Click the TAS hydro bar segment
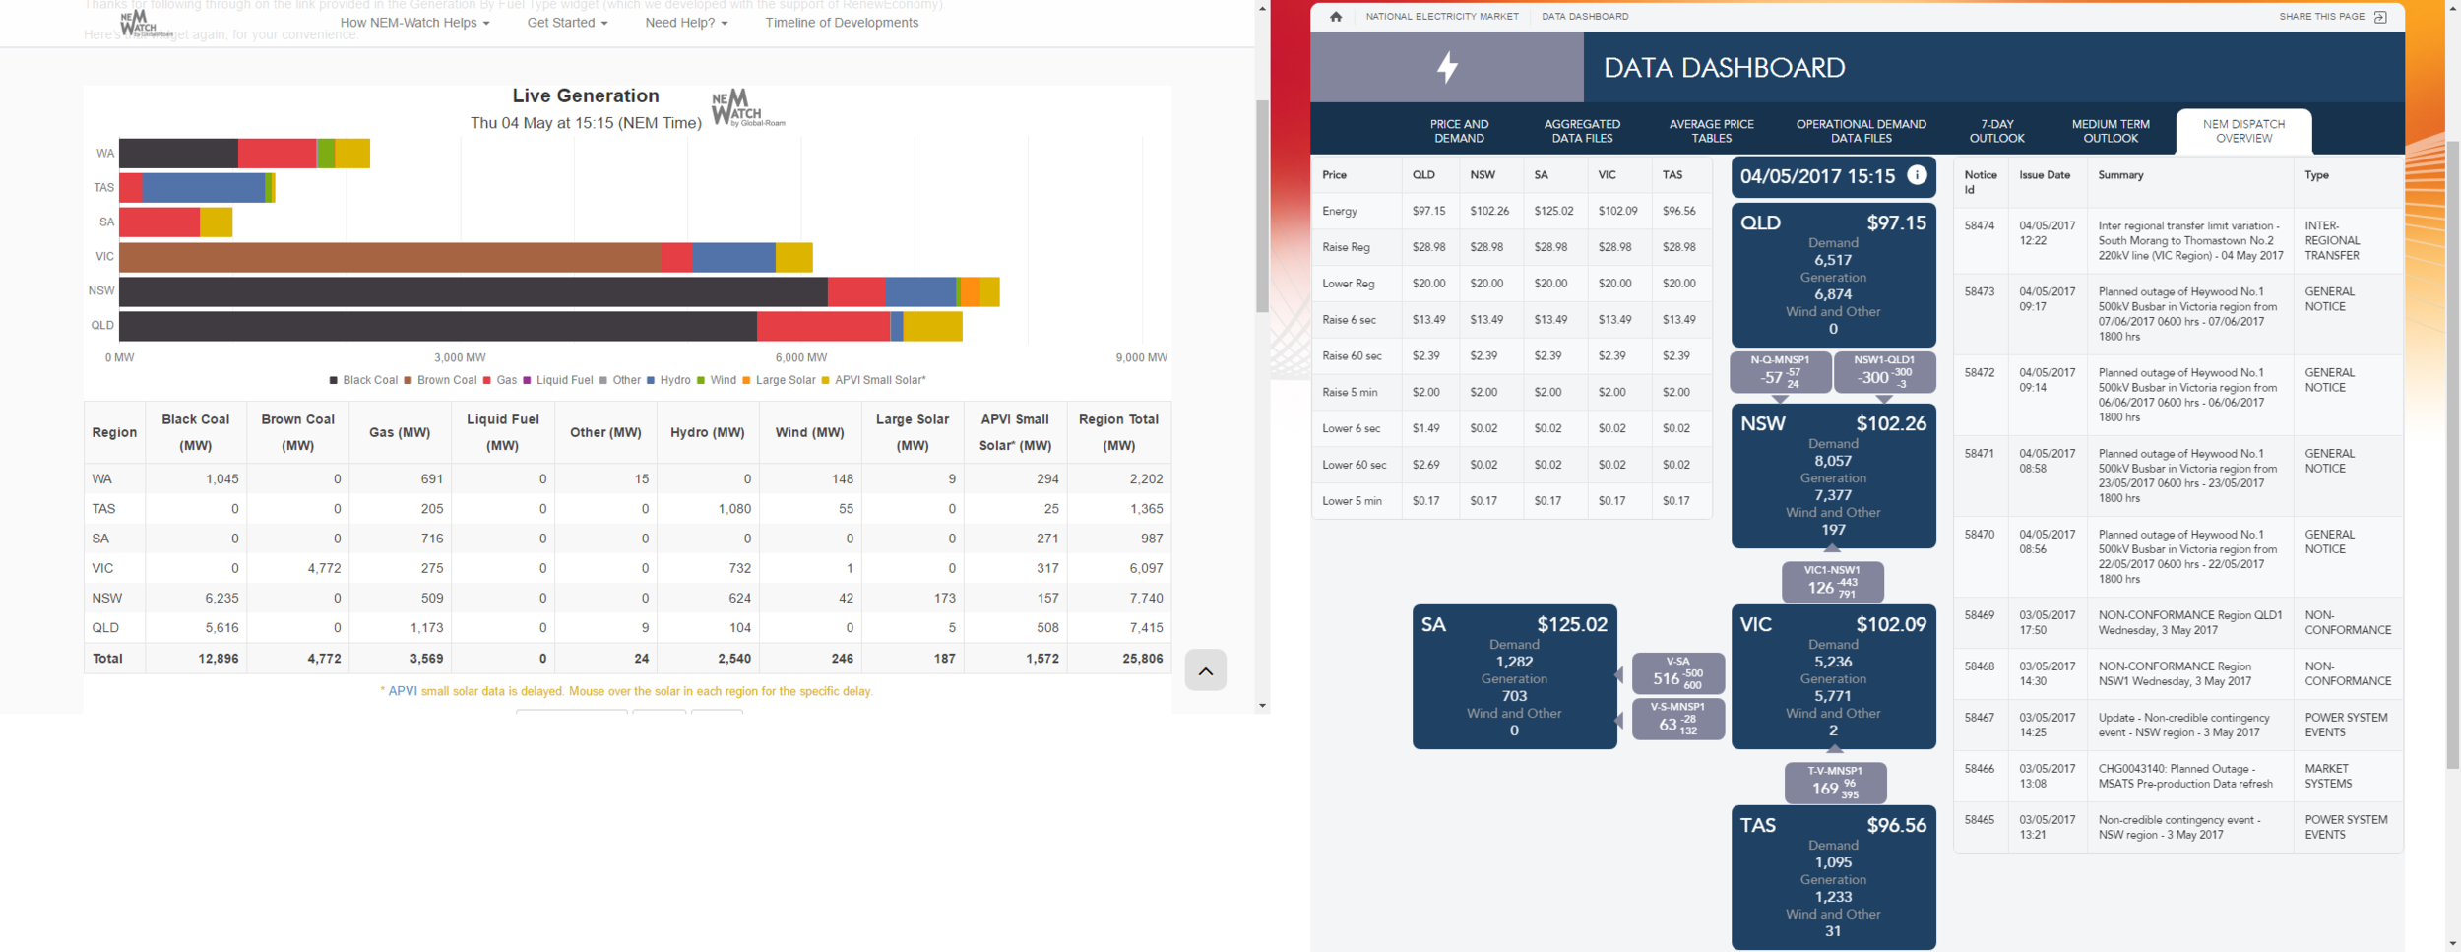The width and height of the screenshot is (2461, 952). coord(204,188)
